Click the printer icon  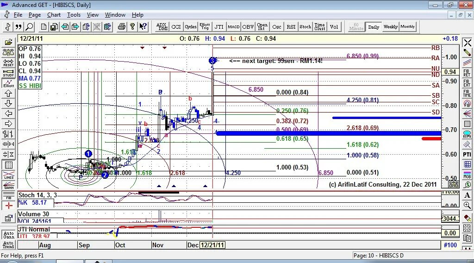(x=122, y=27)
